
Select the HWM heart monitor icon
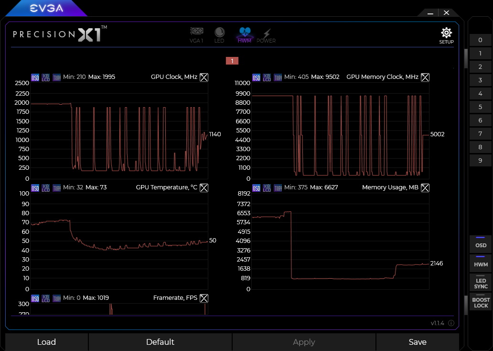coord(245,34)
